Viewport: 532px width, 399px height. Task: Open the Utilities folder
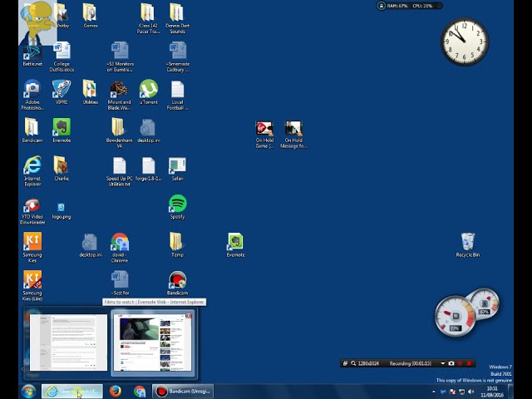(x=91, y=92)
